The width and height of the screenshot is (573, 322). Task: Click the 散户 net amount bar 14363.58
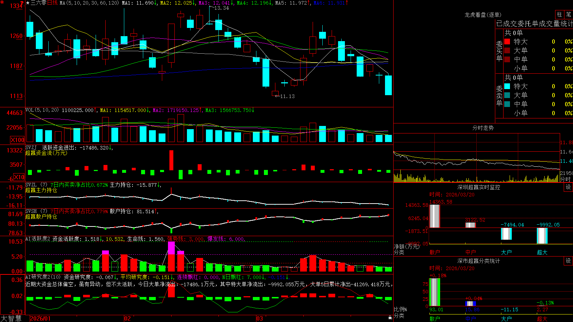(x=435, y=216)
